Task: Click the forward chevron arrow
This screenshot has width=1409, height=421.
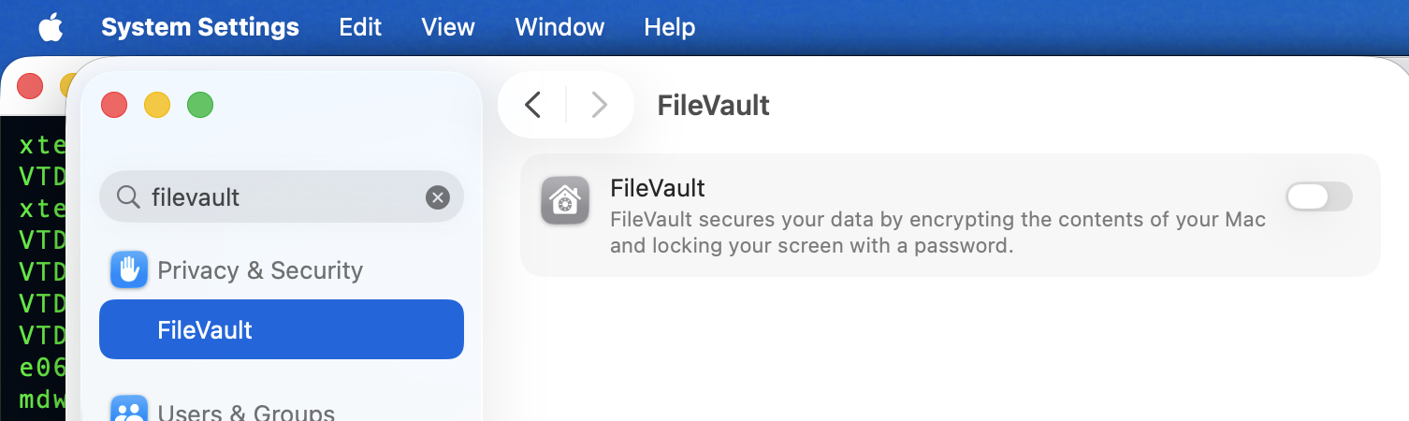Action: 600,105
